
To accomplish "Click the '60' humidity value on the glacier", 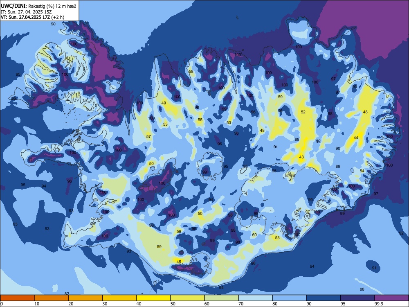I will coord(254,235).
